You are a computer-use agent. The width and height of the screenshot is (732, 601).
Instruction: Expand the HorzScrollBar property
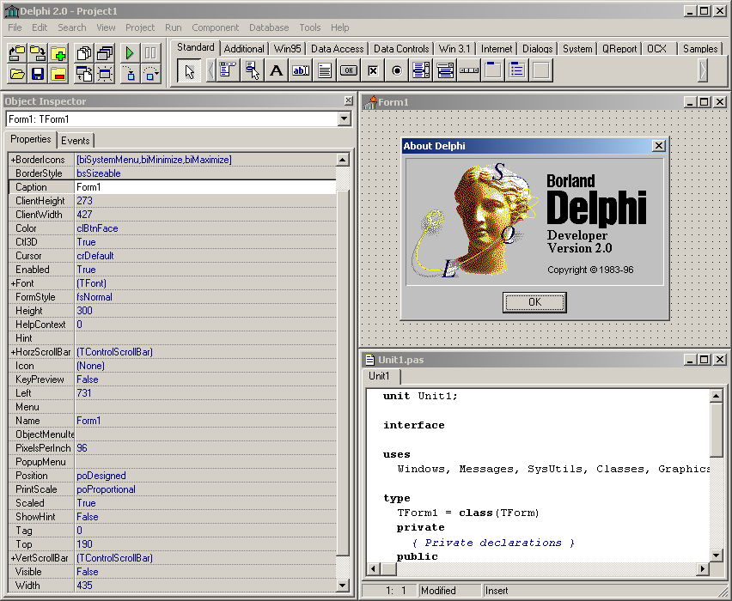pos(13,352)
